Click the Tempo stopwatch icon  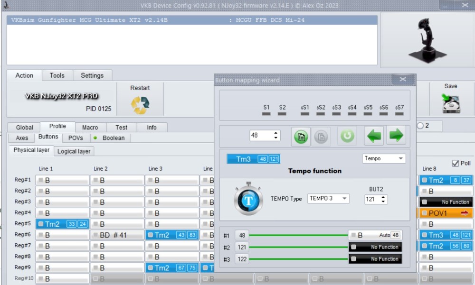[248, 199]
